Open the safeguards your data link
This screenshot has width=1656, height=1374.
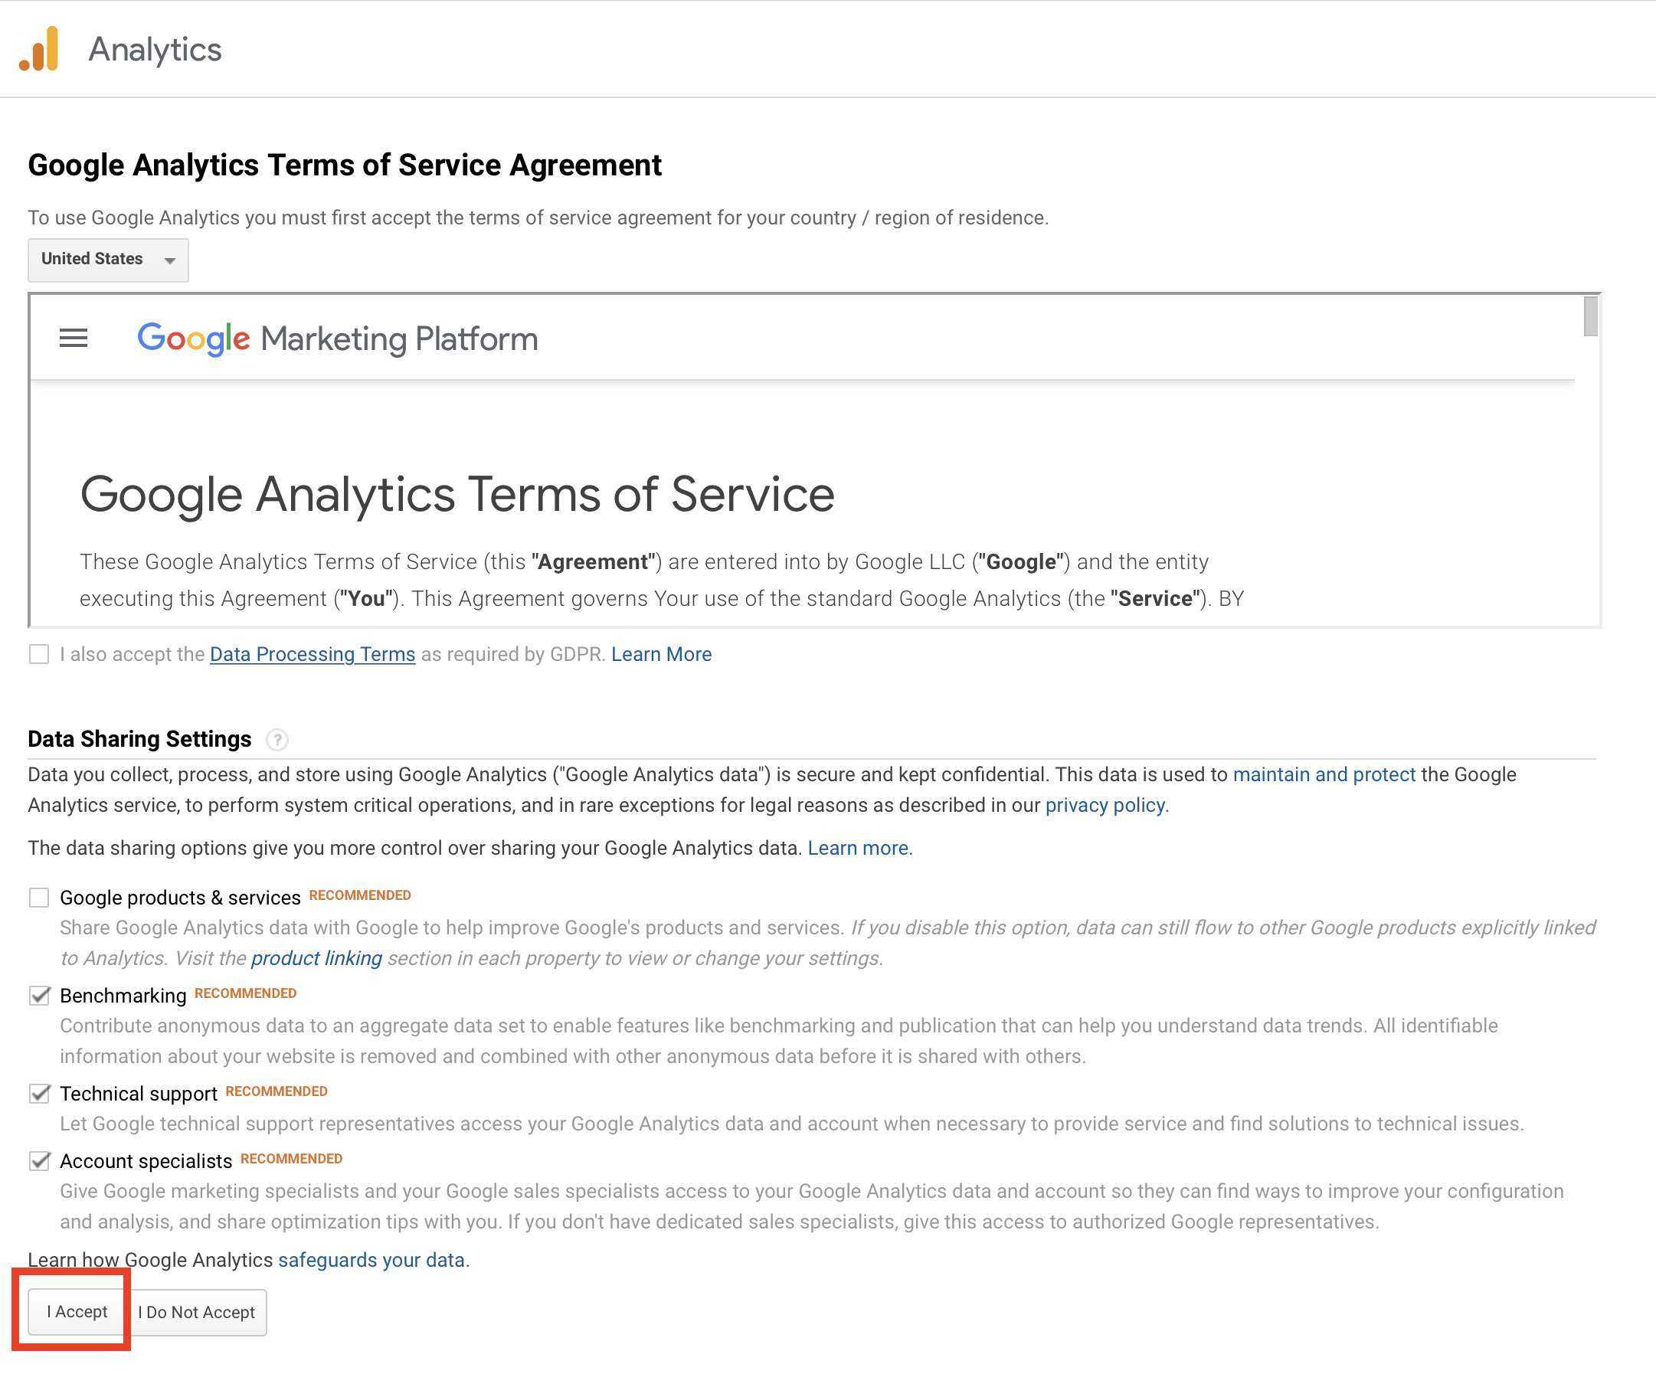pos(374,1260)
